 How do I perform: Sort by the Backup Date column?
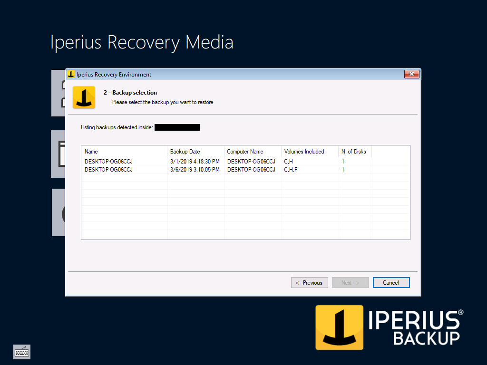(195, 151)
